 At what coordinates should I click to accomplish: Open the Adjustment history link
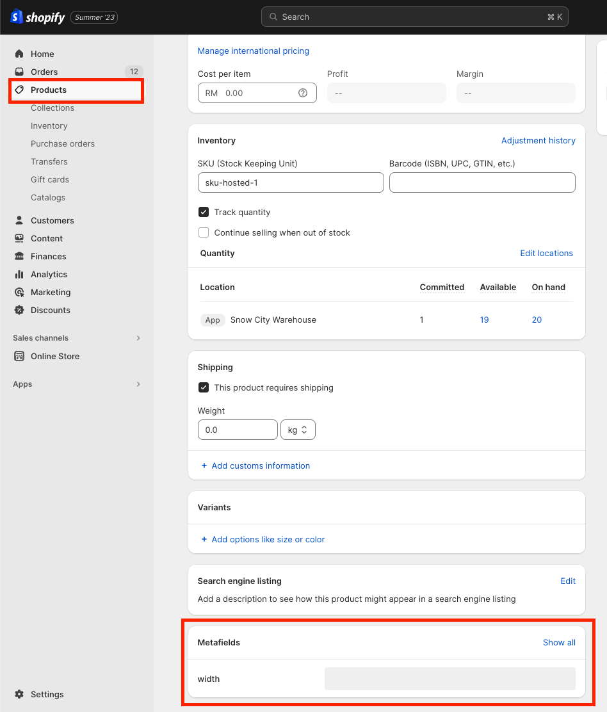(x=538, y=141)
